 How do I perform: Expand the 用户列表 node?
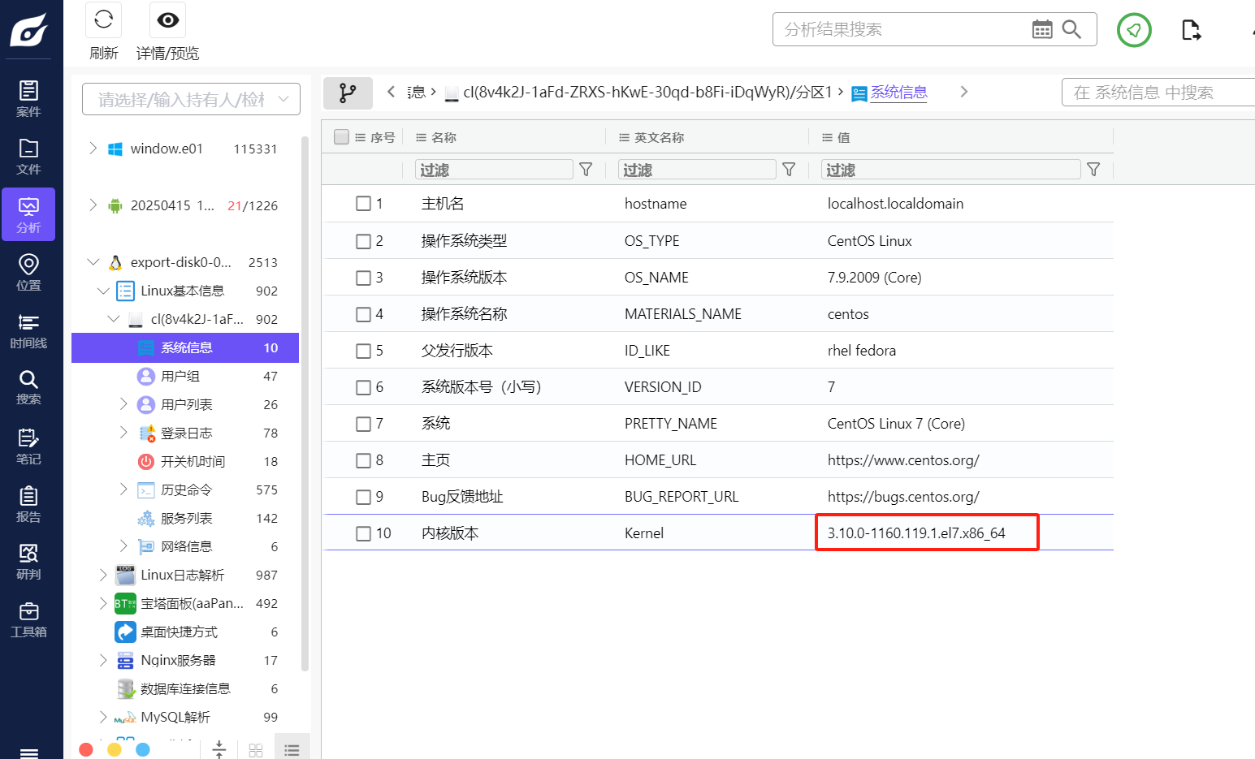point(123,404)
